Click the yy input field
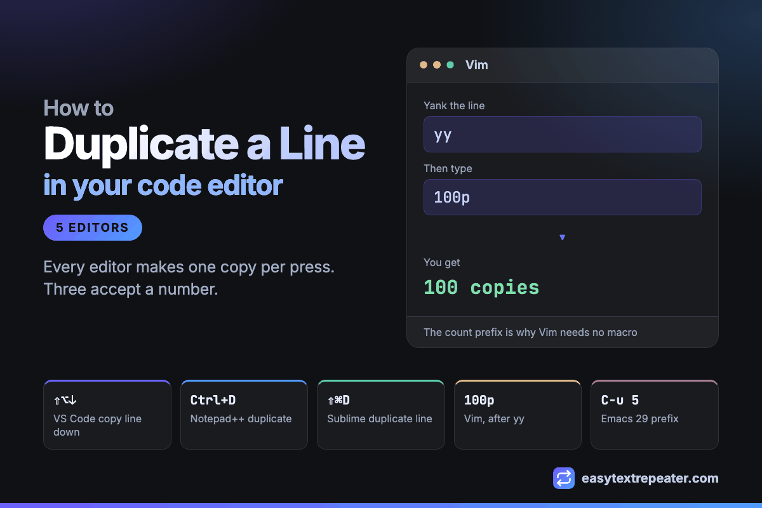Screen dimensions: 762x508 [x=563, y=134]
